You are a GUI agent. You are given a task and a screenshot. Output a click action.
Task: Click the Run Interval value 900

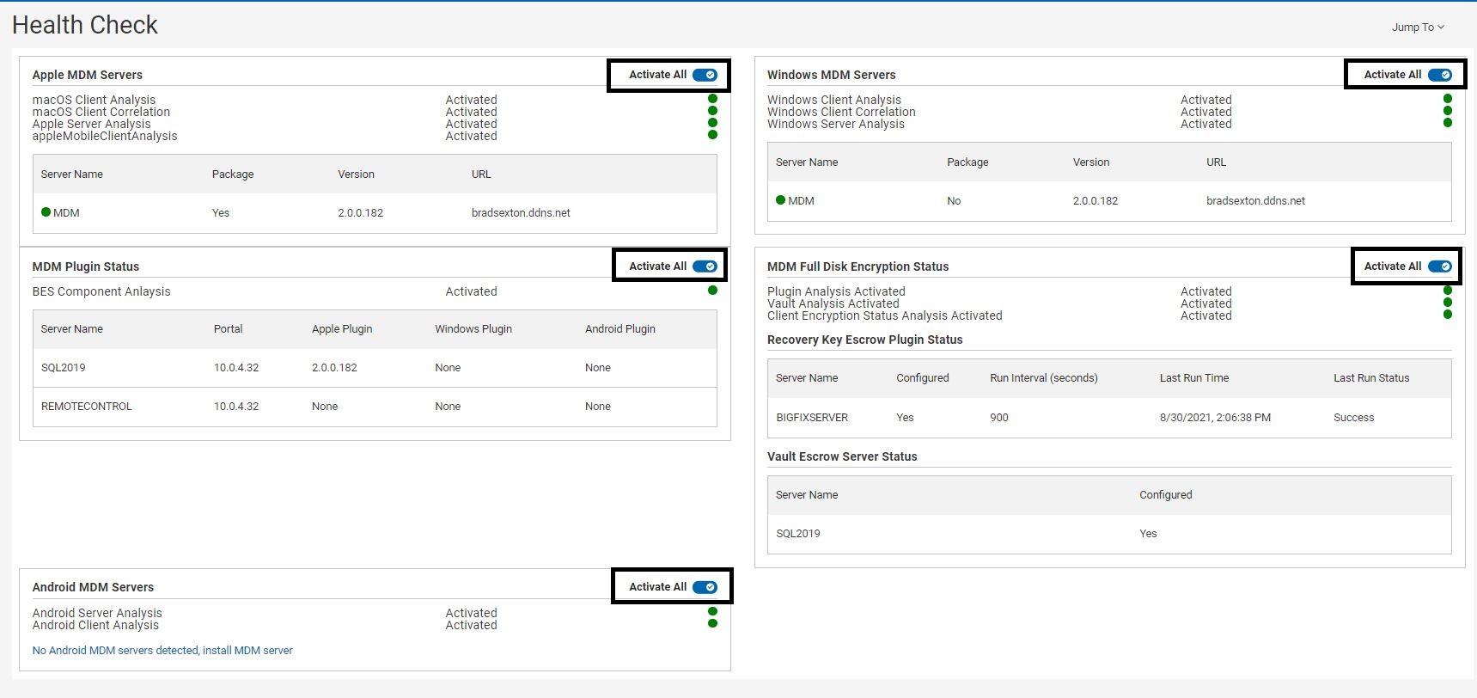click(x=999, y=418)
